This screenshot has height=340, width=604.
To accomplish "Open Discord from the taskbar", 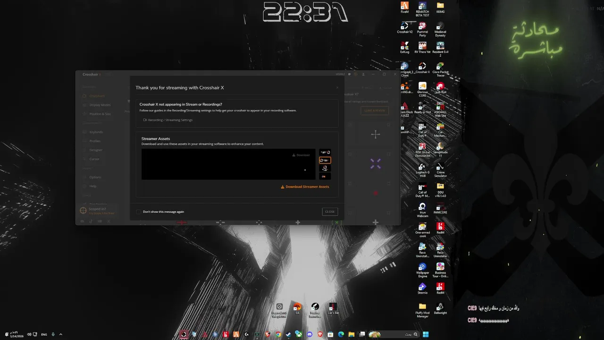I will coord(310,334).
